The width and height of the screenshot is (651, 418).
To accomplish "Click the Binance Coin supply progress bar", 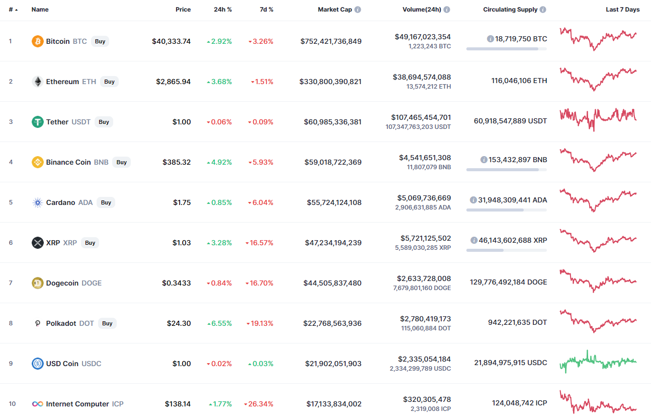I will pos(507,170).
